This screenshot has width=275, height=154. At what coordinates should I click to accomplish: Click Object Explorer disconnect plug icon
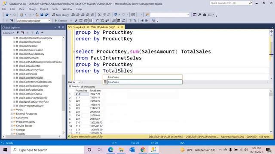(x=23, y=33)
